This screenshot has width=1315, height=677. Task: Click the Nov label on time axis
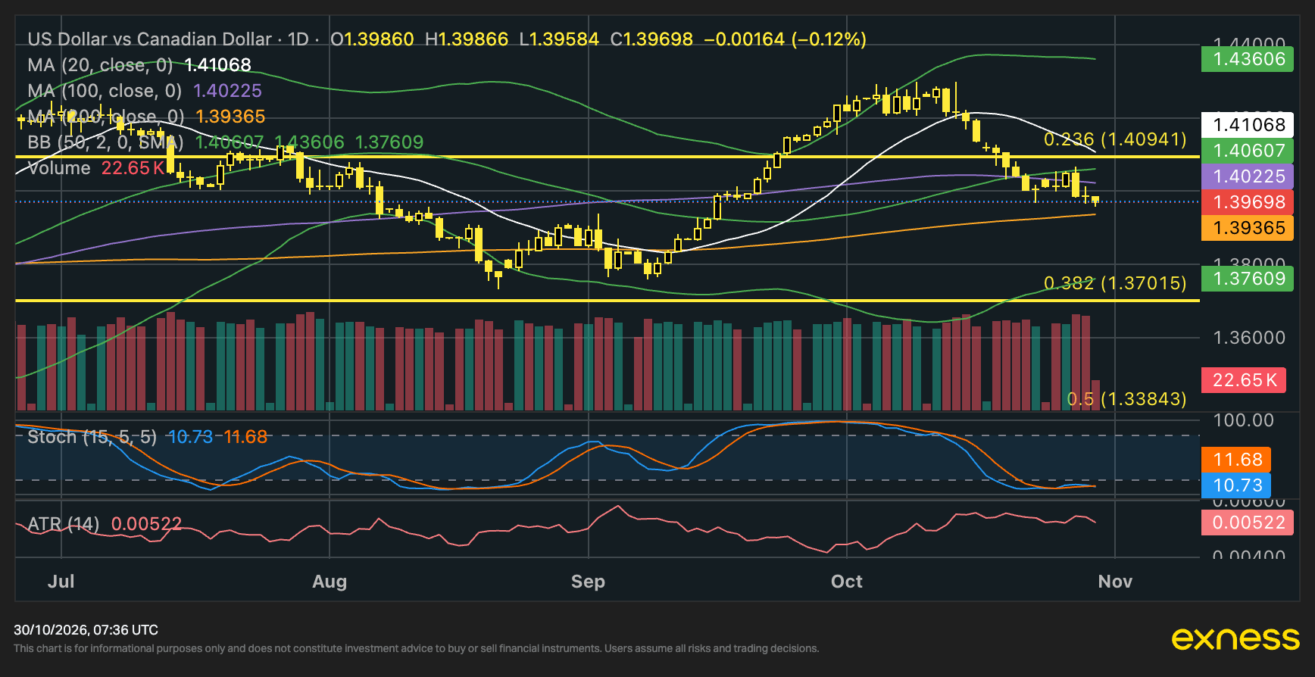1115,582
